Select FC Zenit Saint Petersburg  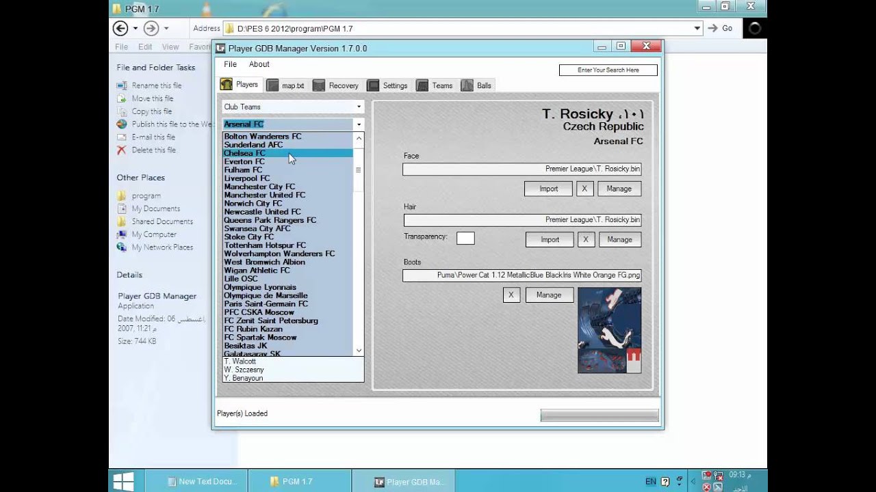pos(287,320)
